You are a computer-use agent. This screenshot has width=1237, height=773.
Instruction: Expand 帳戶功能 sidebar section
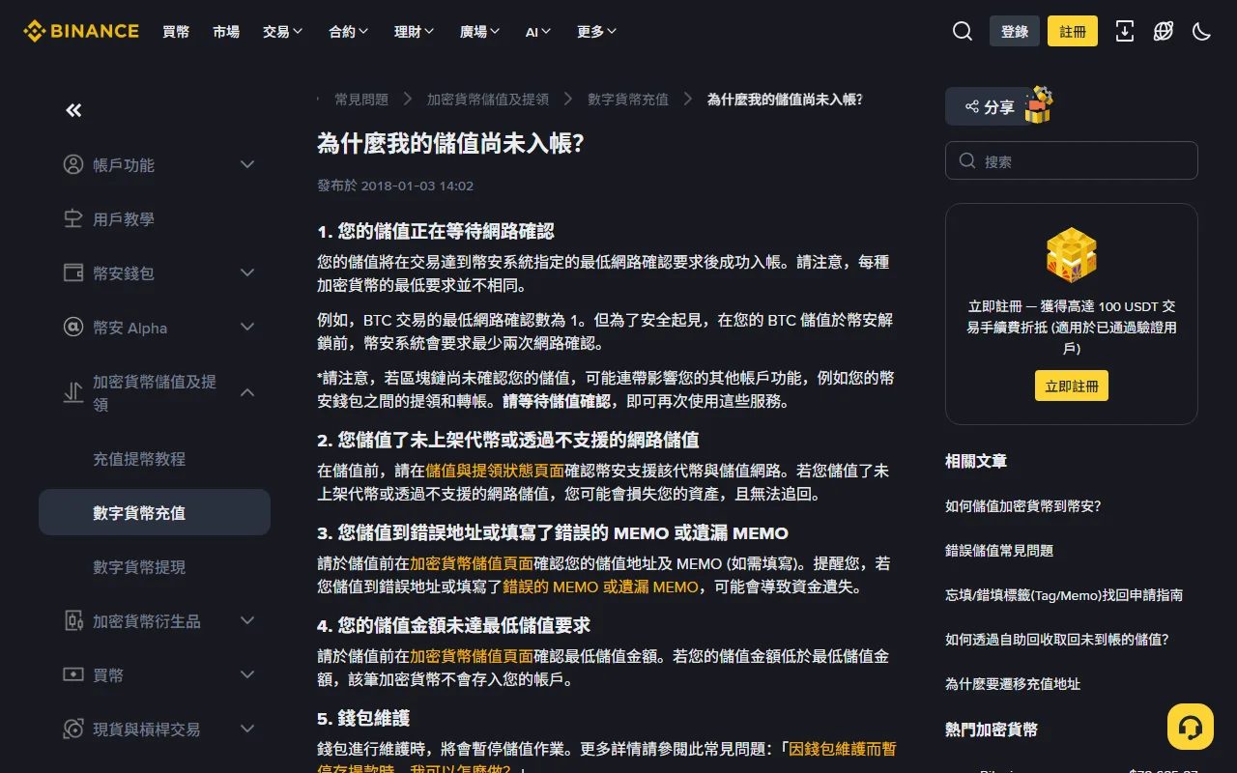tap(247, 164)
